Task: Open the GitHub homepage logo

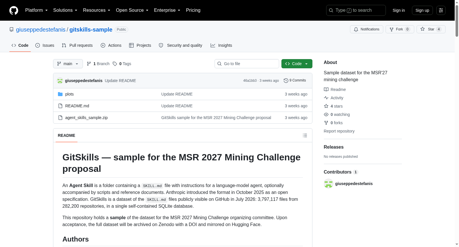Action: 14,10
